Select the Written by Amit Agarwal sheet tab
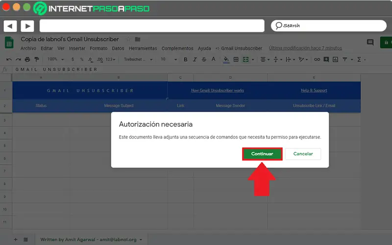The width and height of the screenshot is (392, 245). (x=89, y=240)
